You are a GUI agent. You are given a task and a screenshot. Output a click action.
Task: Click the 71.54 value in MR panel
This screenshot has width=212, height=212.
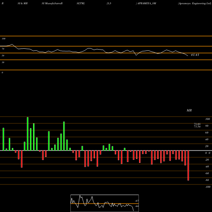(197, 126)
